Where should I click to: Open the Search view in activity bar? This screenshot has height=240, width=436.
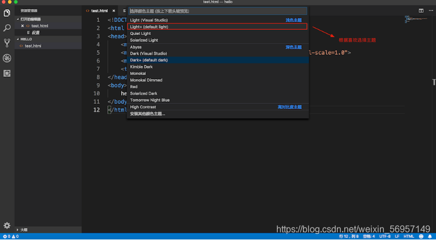tap(7, 28)
